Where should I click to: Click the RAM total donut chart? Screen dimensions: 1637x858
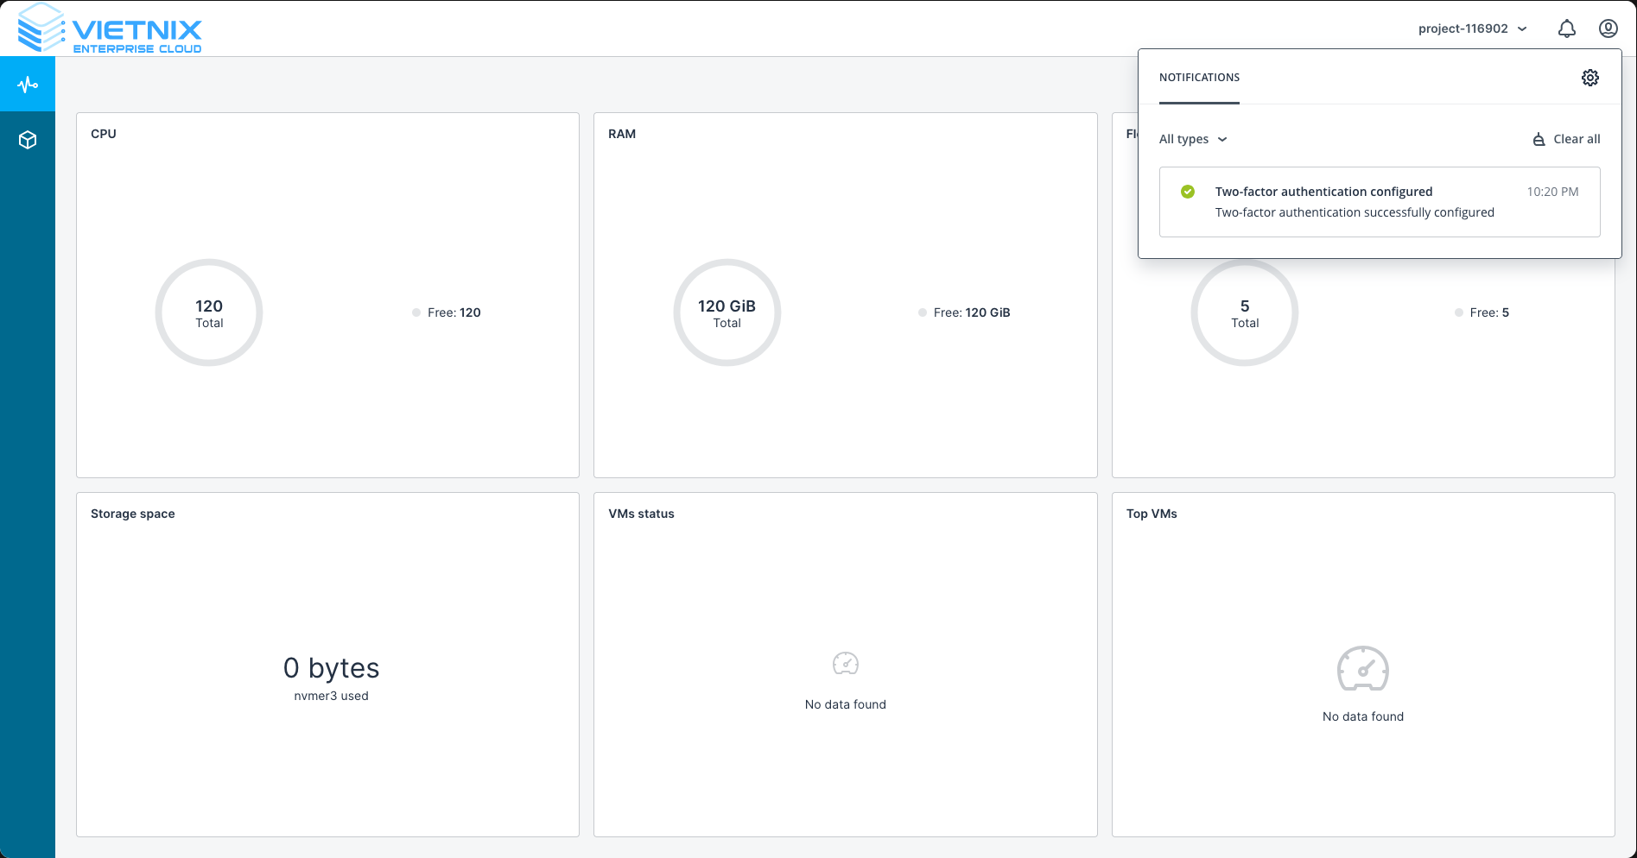[x=726, y=312]
